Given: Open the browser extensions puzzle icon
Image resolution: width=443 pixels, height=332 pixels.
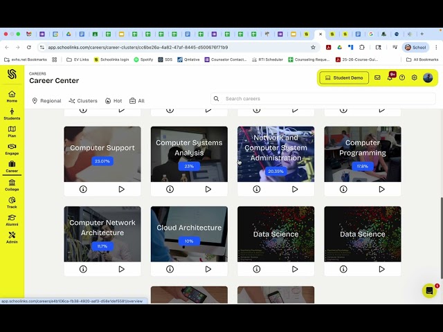Looking at the screenshot, I should 362,47.
